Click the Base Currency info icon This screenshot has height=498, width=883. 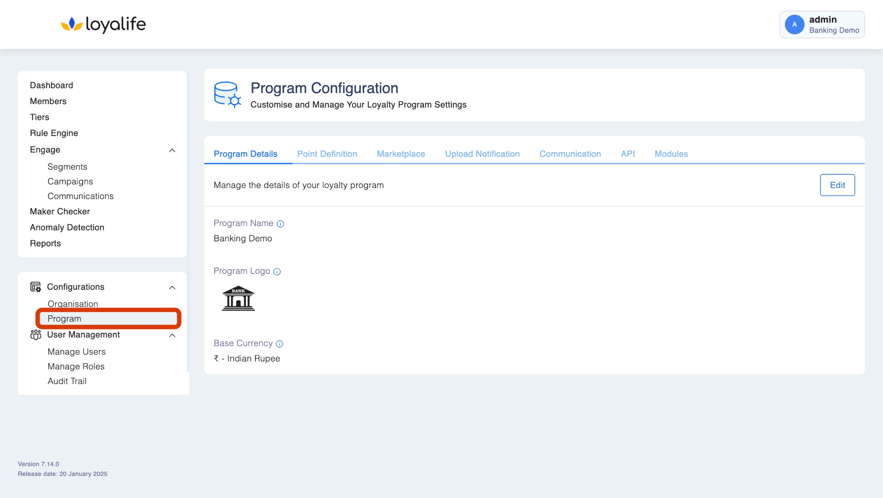[279, 344]
